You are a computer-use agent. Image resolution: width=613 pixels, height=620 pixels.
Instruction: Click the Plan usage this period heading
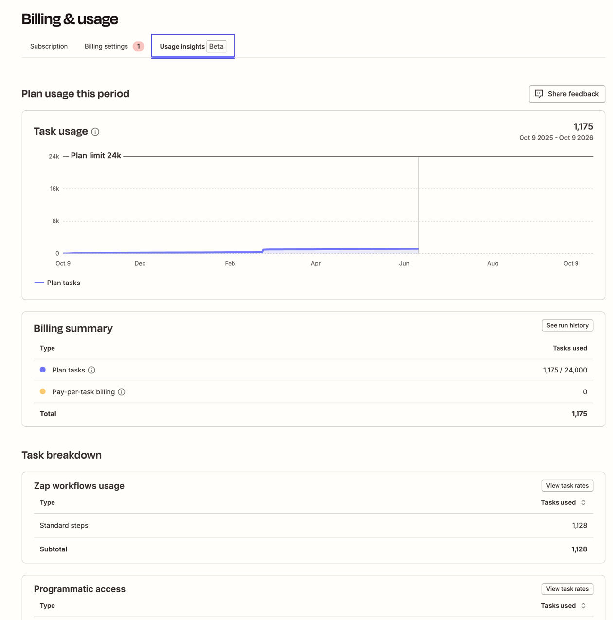(x=75, y=94)
